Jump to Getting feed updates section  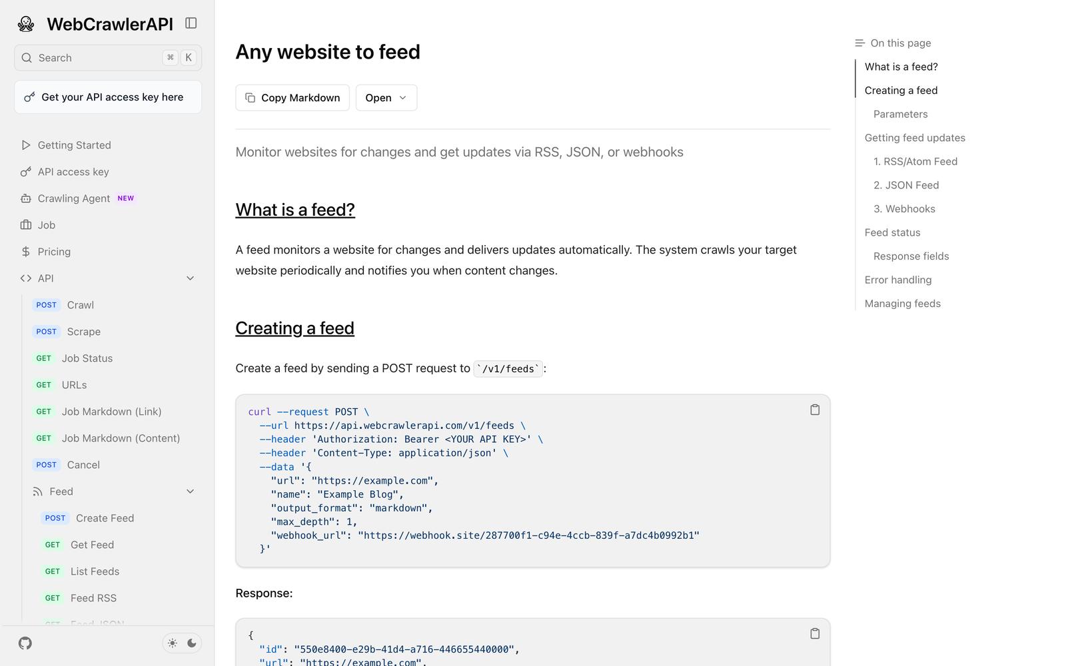[x=915, y=138]
